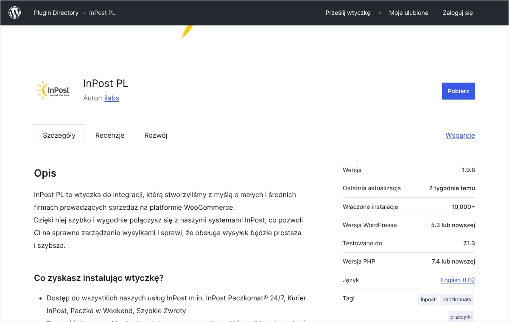Select the English (US) language link
The image size is (509, 322).
[458, 280]
